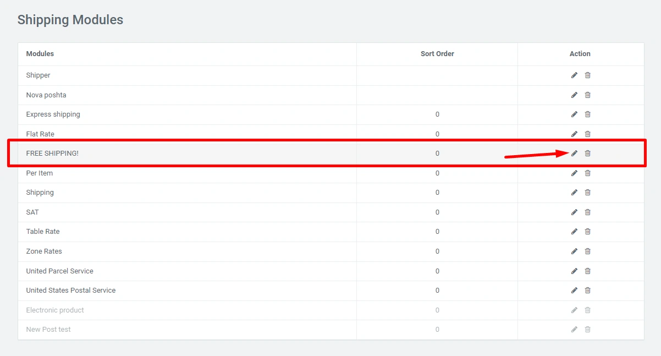Viewport: 661px width, 356px height.
Task: Click the Sort Order column header
Action: (437, 54)
